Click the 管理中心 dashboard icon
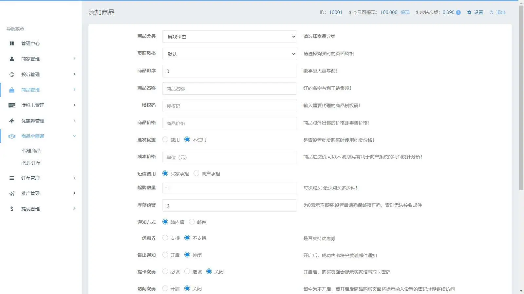The height and width of the screenshot is (294, 524). [12, 43]
